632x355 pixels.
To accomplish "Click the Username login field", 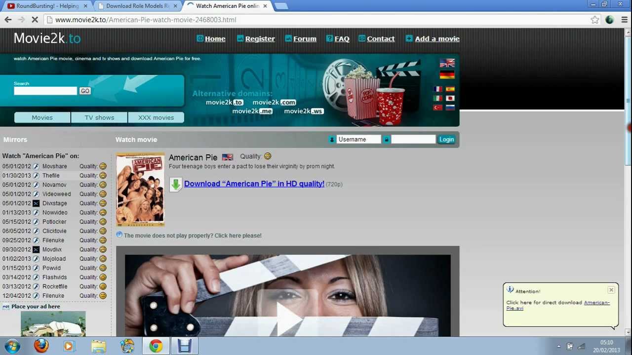I will (359, 140).
